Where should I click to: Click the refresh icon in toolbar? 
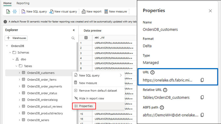coord(8,11)
